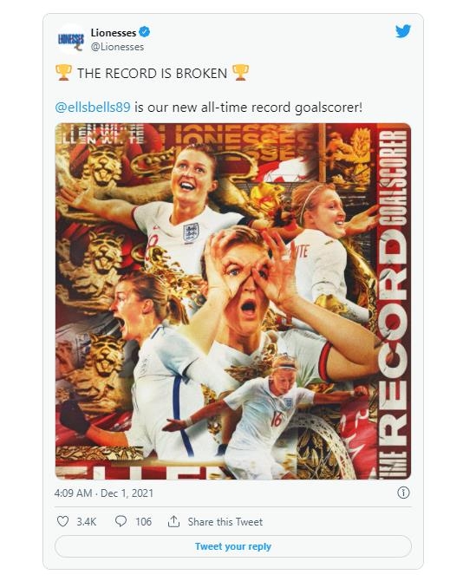Viewport: 476px width, 581px height.
Task: Click the 3.4K likes count
Action: click(87, 522)
